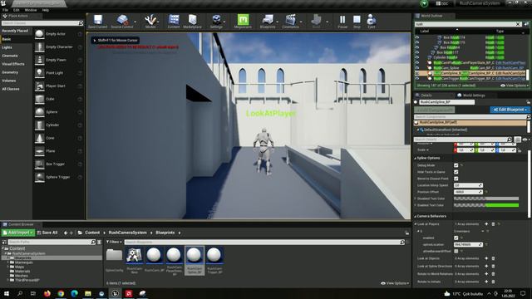Toggle visibility of RushCamTrigger in outliner
Image resolution: width=532 pixels, height=299 pixels.
(417, 78)
